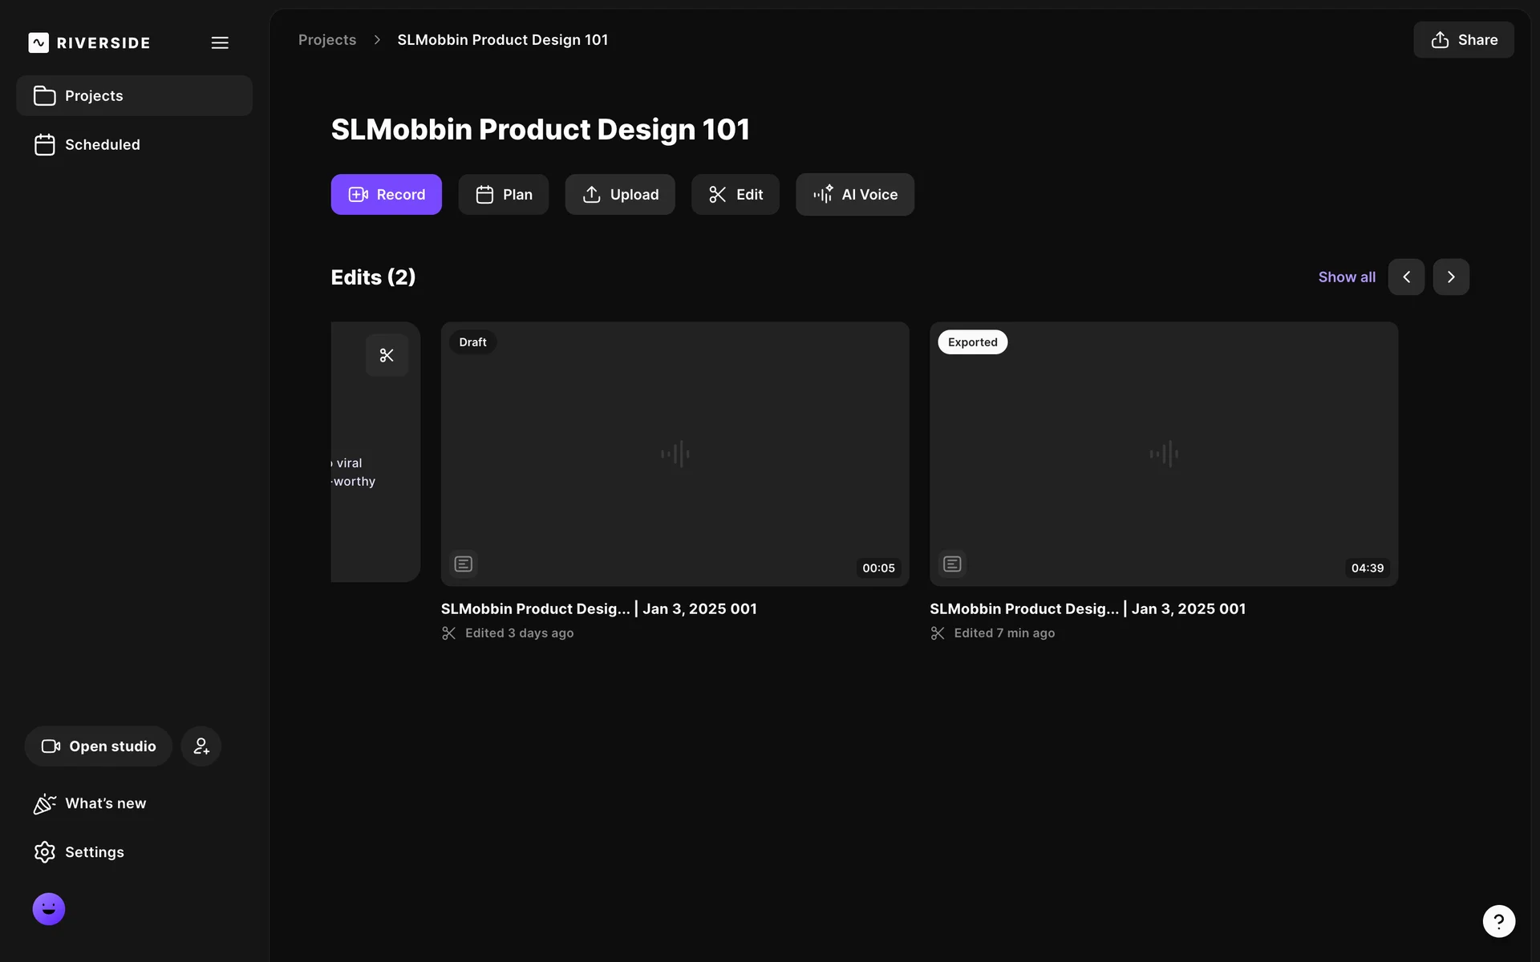Click transcript icon on Exported thumbnail

[x=952, y=564]
